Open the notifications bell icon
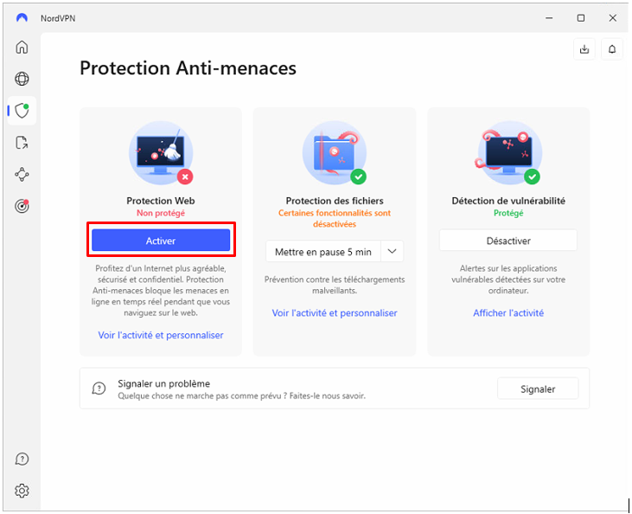This screenshot has height=514, width=632. tap(612, 49)
